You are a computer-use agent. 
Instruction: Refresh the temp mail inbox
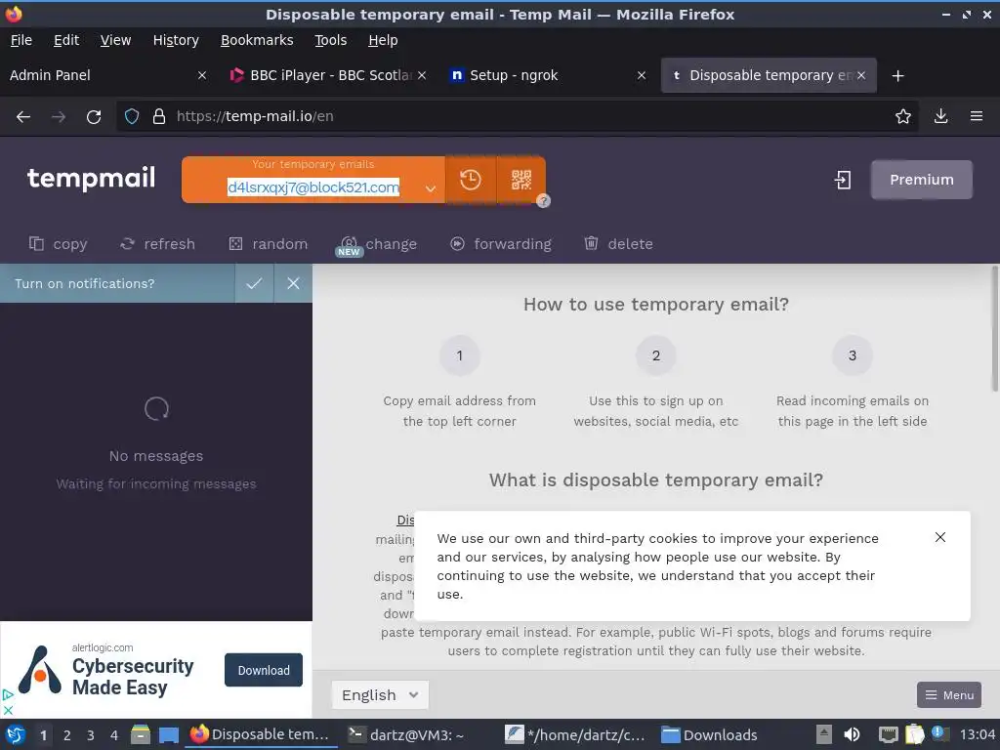[x=157, y=243]
